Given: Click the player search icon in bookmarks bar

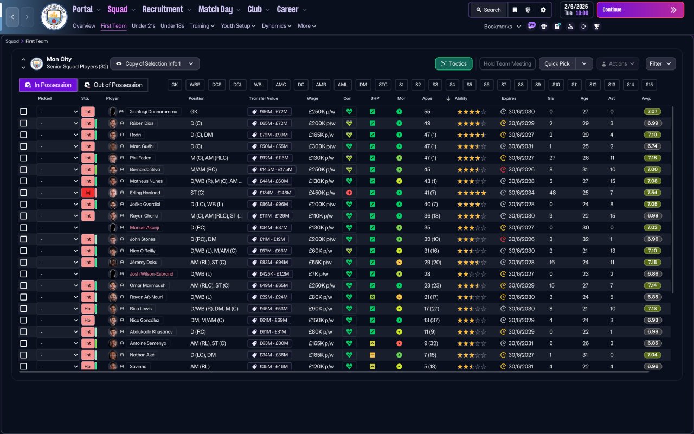Looking at the screenshot, I should pyautogui.click(x=570, y=26).
